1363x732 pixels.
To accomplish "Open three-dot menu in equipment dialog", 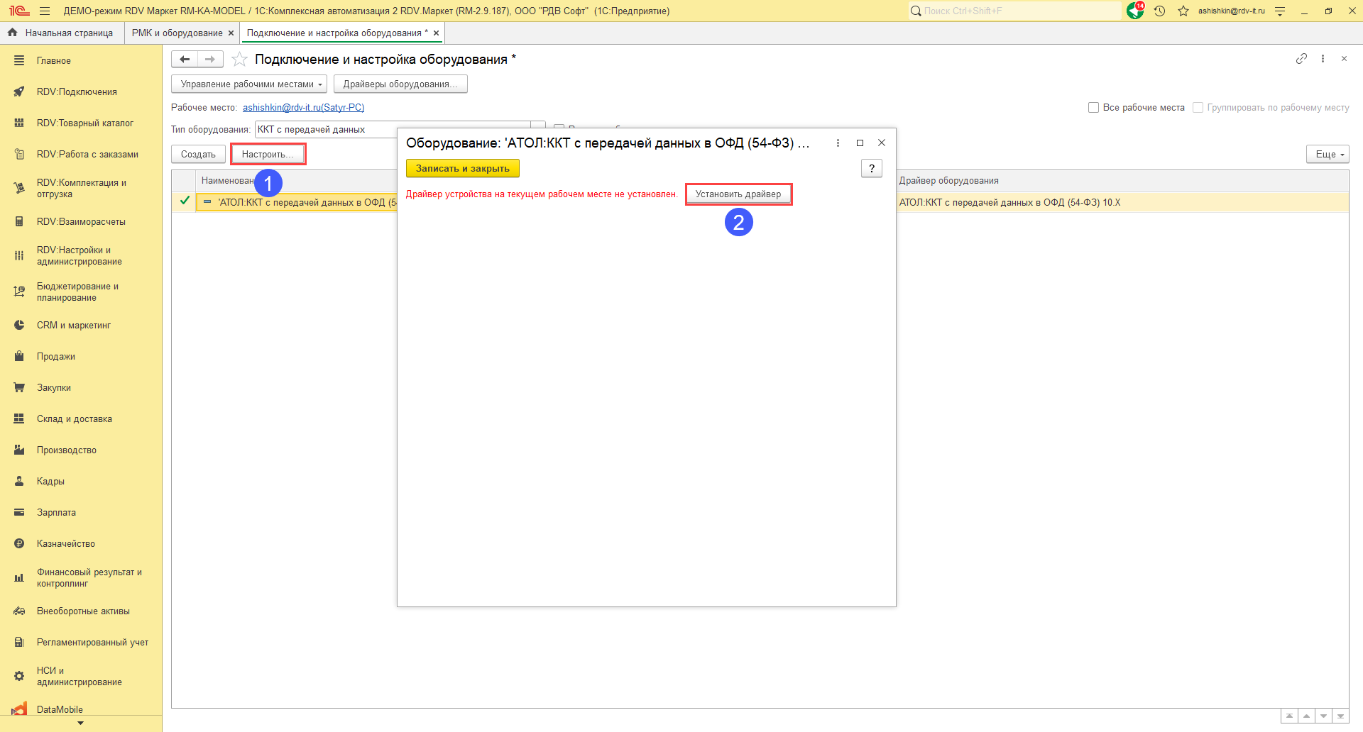I will pos(838,143).
